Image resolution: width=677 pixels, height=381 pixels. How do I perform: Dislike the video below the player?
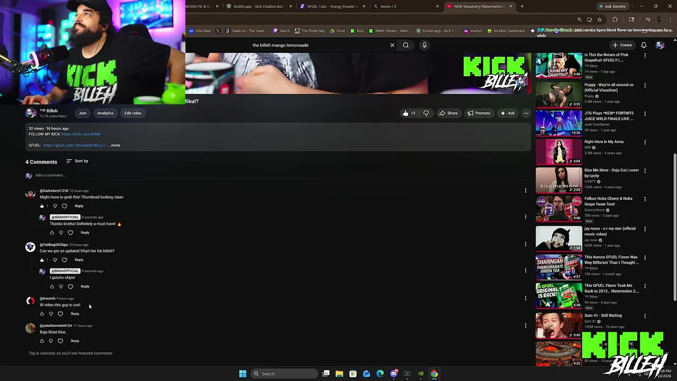click(x=426, y=113)
